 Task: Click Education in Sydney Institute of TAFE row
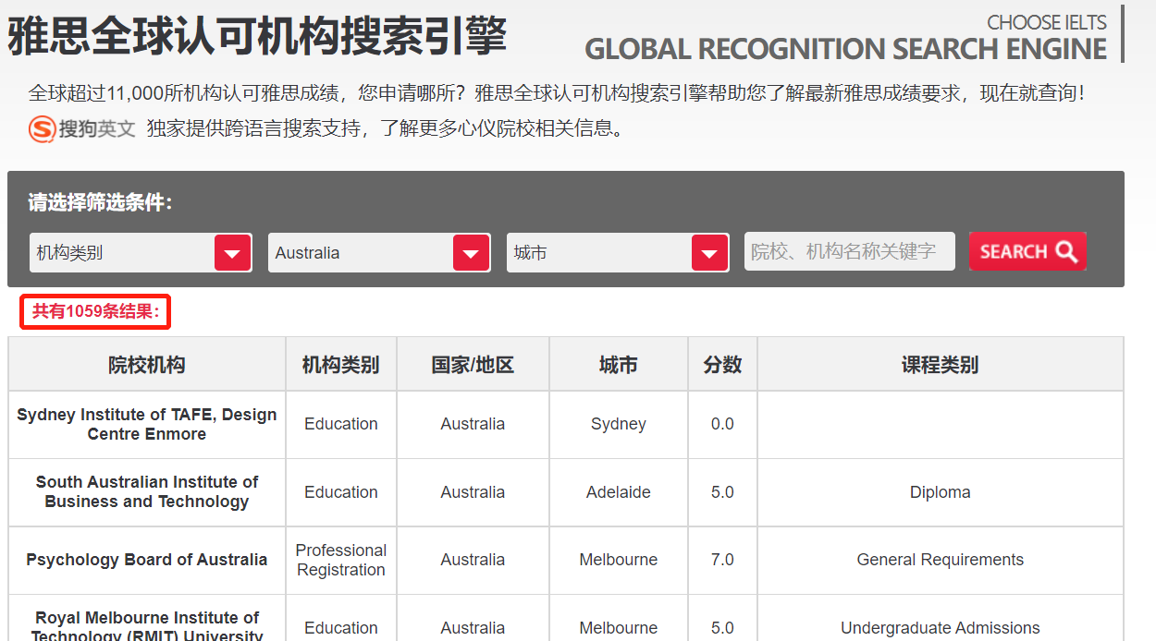(x=341, y=424)
